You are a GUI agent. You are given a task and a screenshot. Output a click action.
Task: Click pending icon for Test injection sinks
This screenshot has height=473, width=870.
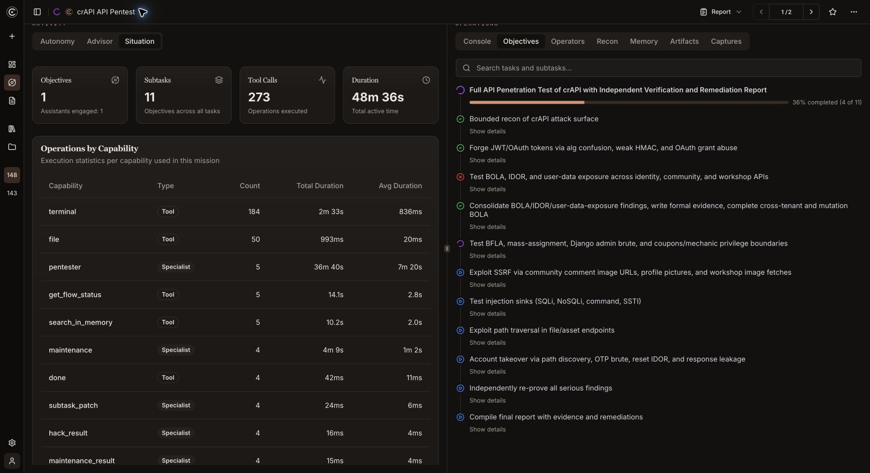(460, 301)
